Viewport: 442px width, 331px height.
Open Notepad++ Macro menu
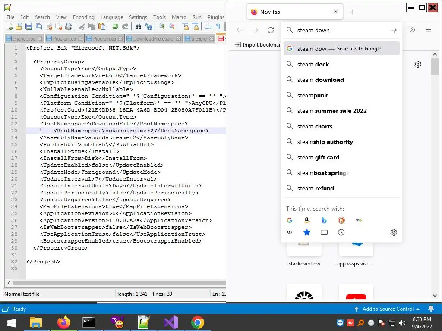[179, 17]
